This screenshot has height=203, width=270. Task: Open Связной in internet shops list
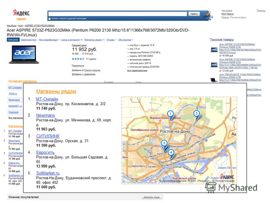click(13, 112)
